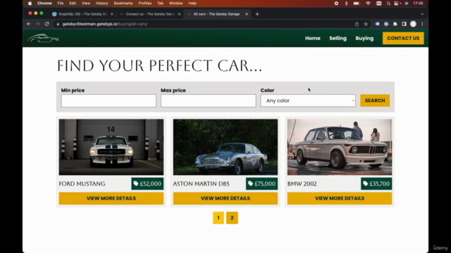The width and height of the screenshot is (451, 253).
Task: Click the Wi-Fi status icon
Action: pos(368,4)
